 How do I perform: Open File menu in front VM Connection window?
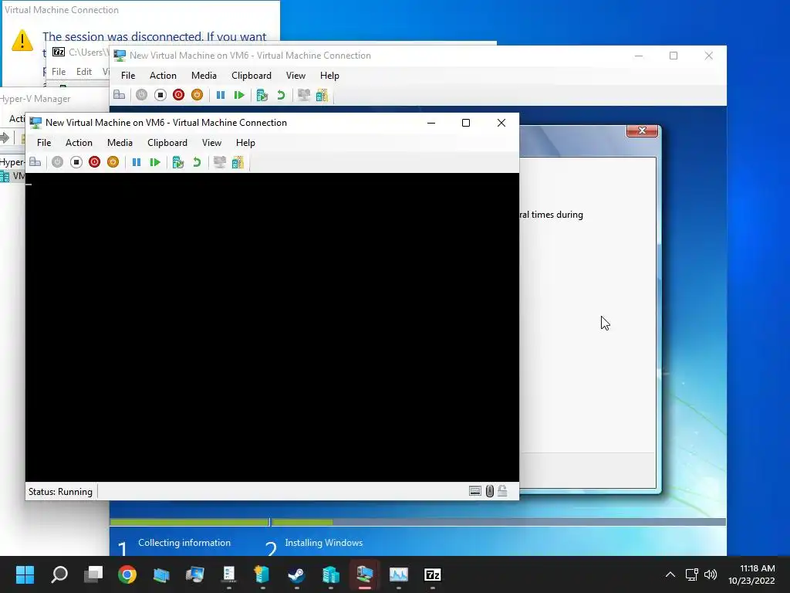pyautogui.click(x=44, y=143)
